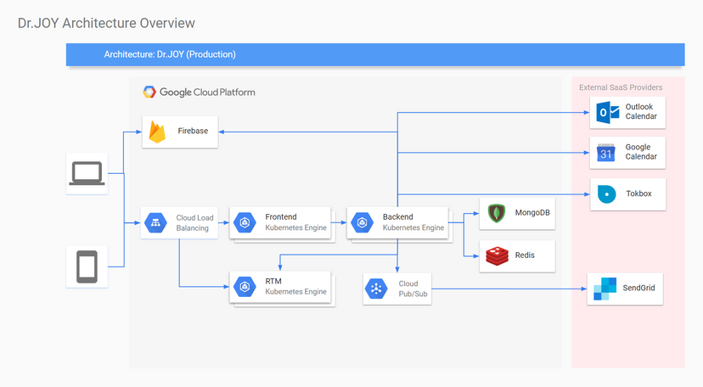Select the Outlook Calendar icon
The width and height of the screenshot is (703, 387).
606,112
